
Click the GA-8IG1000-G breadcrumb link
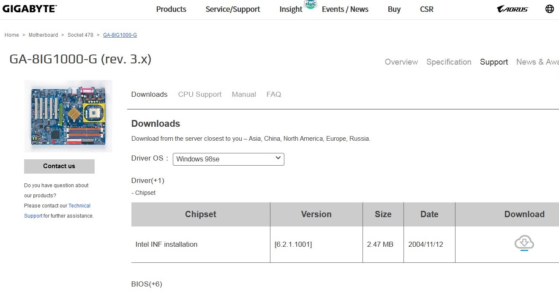(120, 35)
